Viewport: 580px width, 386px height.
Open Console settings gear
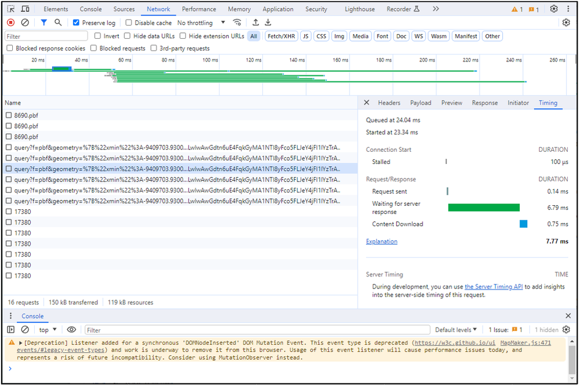tap(566, 329)
